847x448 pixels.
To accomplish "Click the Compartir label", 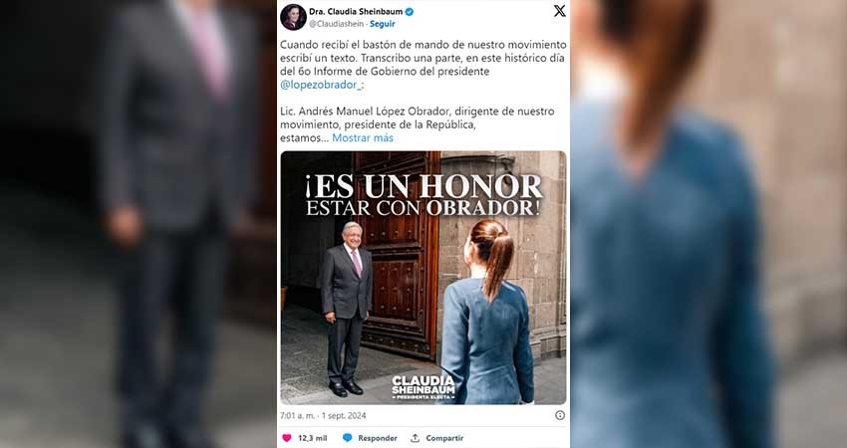I will (x=444, y=438).
